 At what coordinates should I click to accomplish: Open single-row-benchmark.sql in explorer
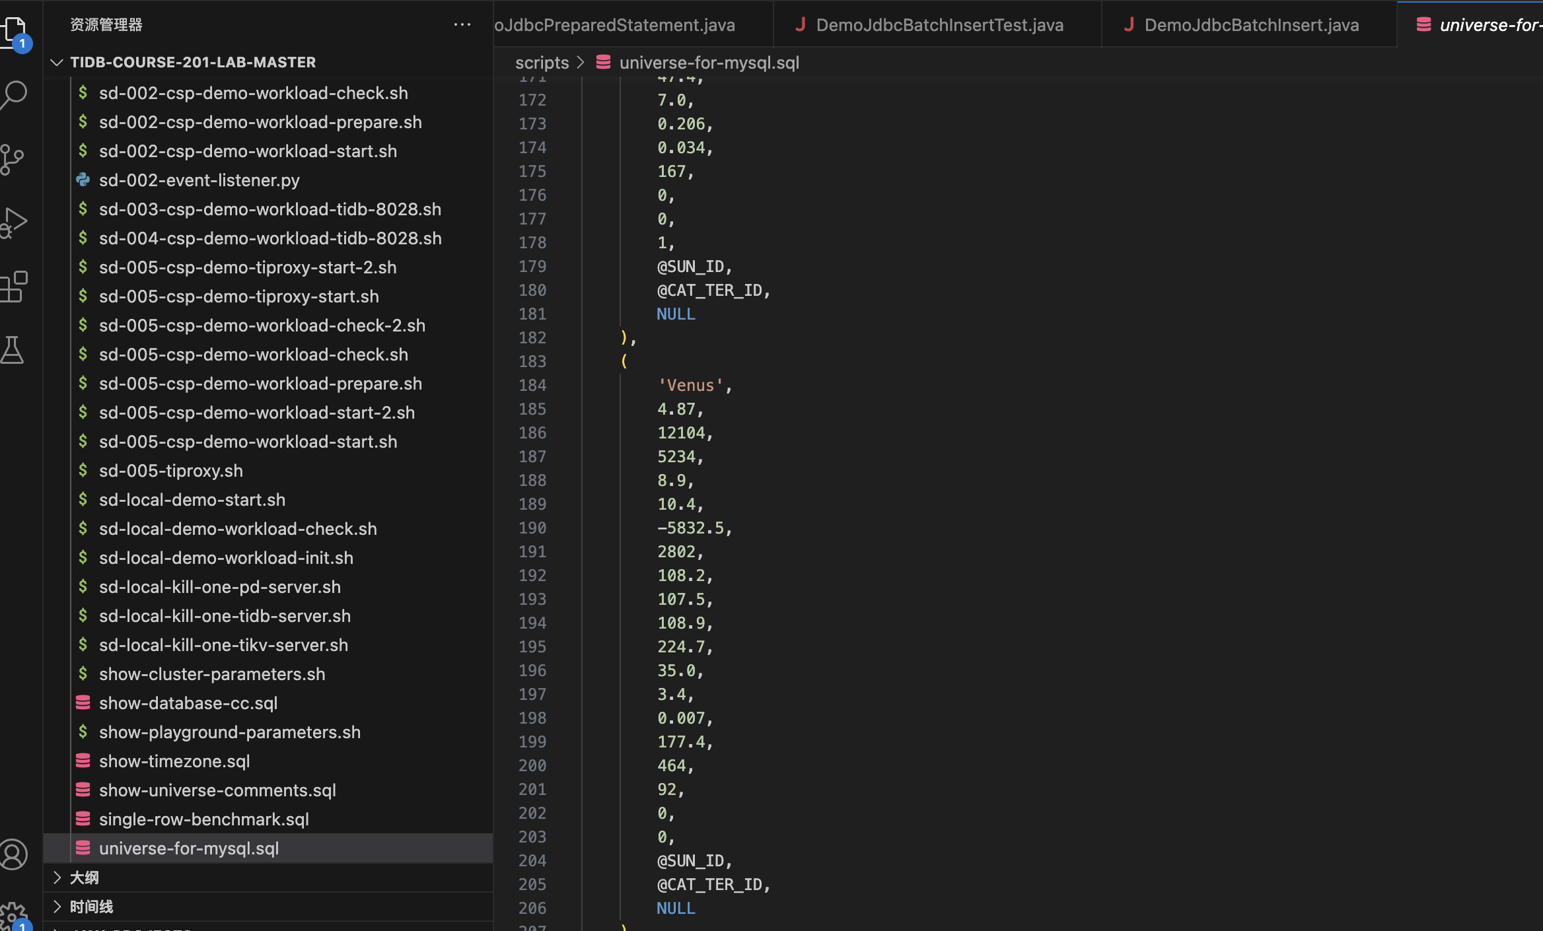coord(203,819)
